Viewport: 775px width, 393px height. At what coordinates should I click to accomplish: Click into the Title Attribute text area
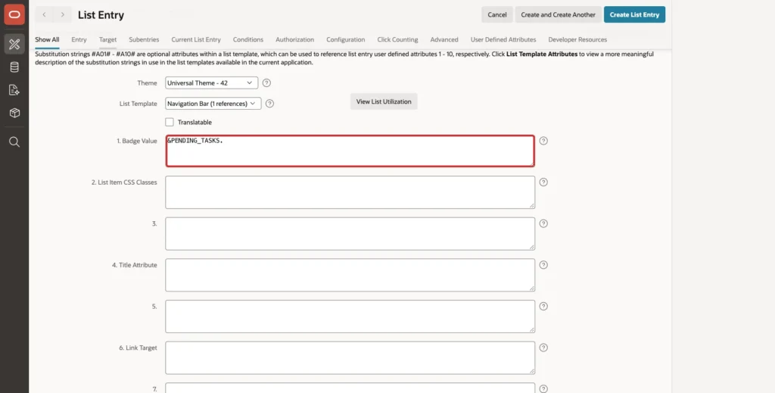pyautogui.click(x=350, y=275)
